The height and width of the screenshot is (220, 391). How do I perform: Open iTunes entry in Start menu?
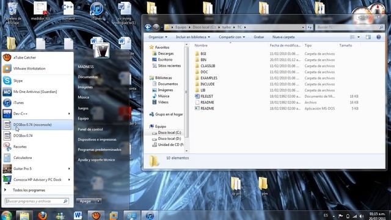(x=37, y=103)
